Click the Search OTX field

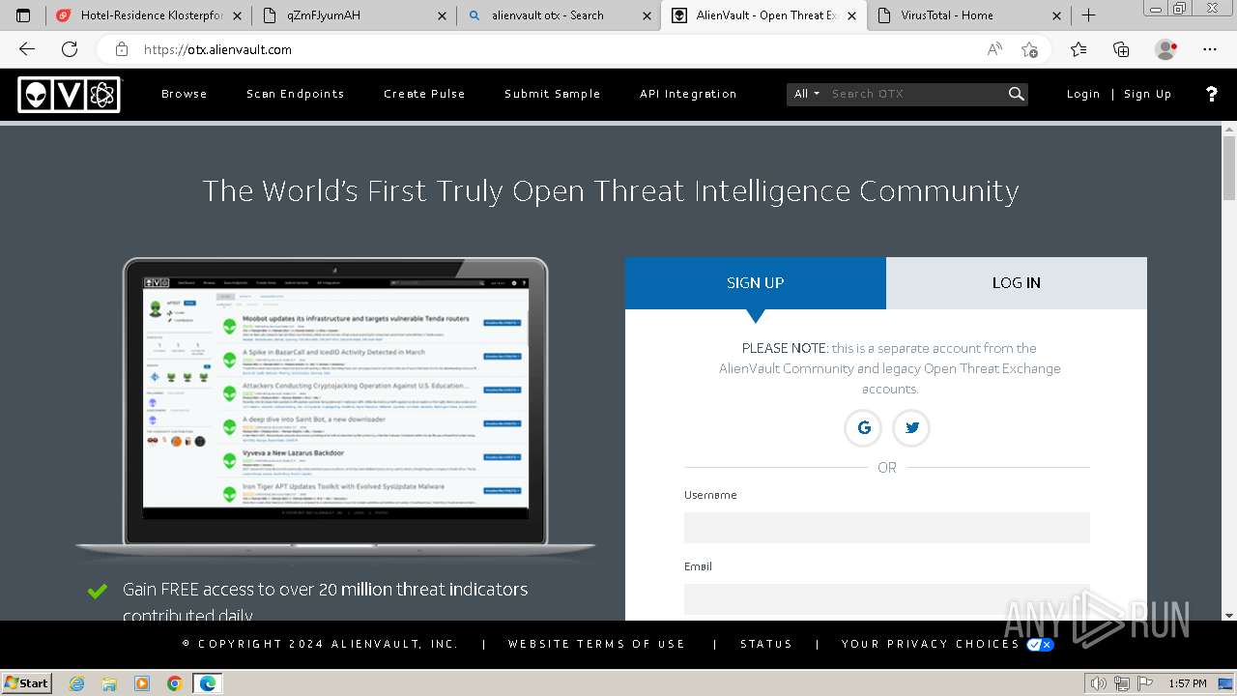pos(915,94)
